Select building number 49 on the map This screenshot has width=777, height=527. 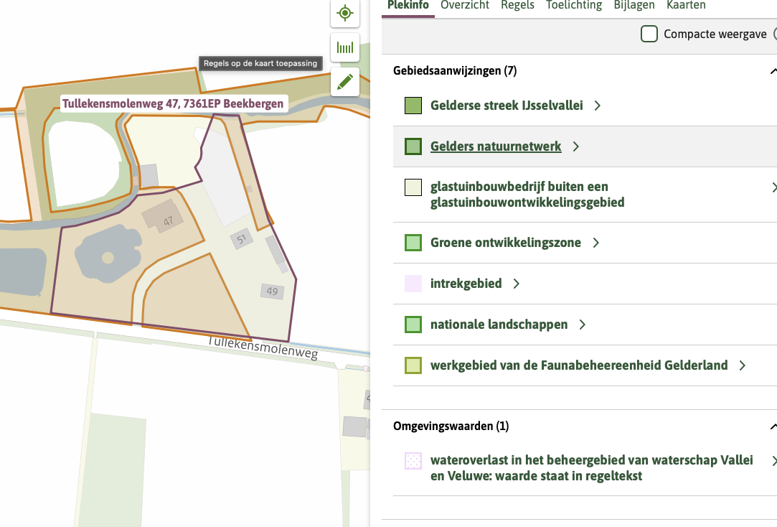(x=272, y=292)
